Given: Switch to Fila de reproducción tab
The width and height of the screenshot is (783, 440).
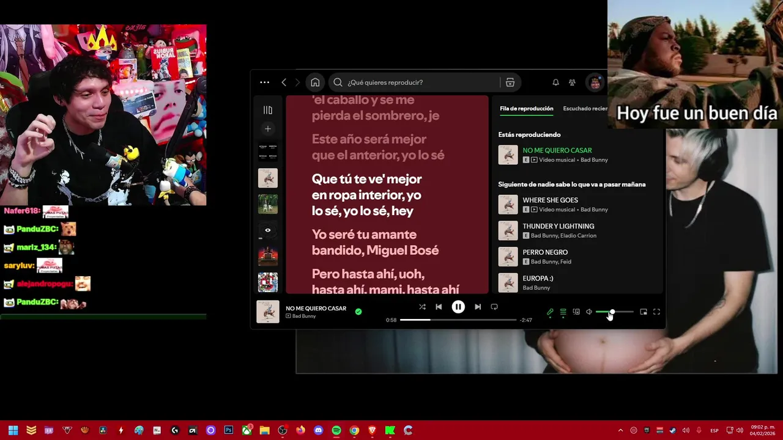Looking at the screenshot, I should pos(526,109).
